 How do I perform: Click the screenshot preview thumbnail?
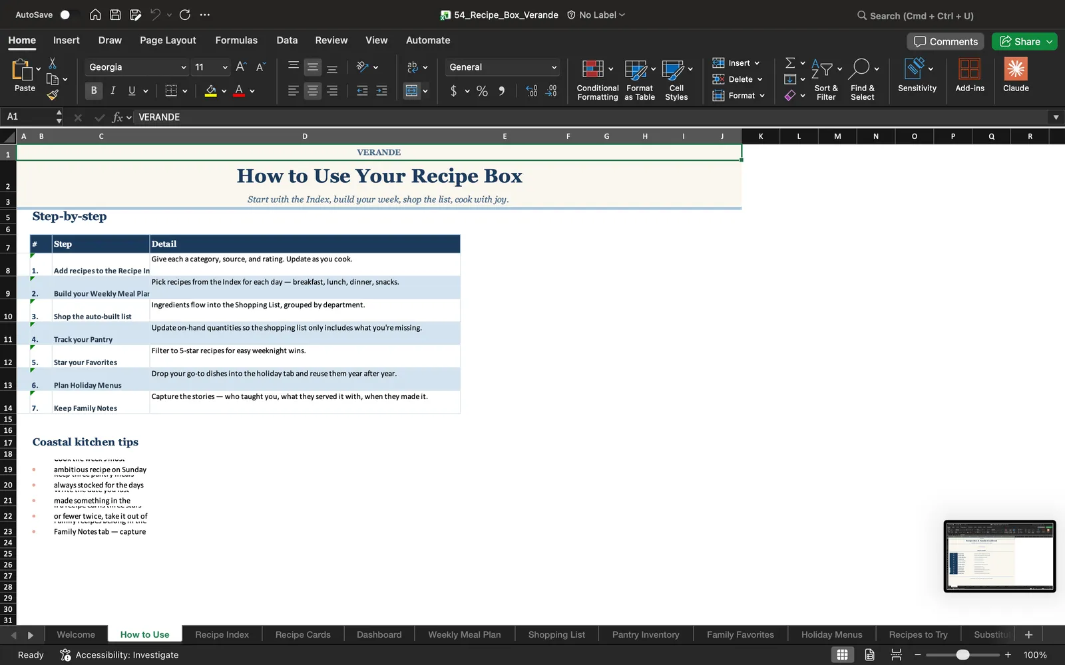pyautogui.click(x=999, y=556)
